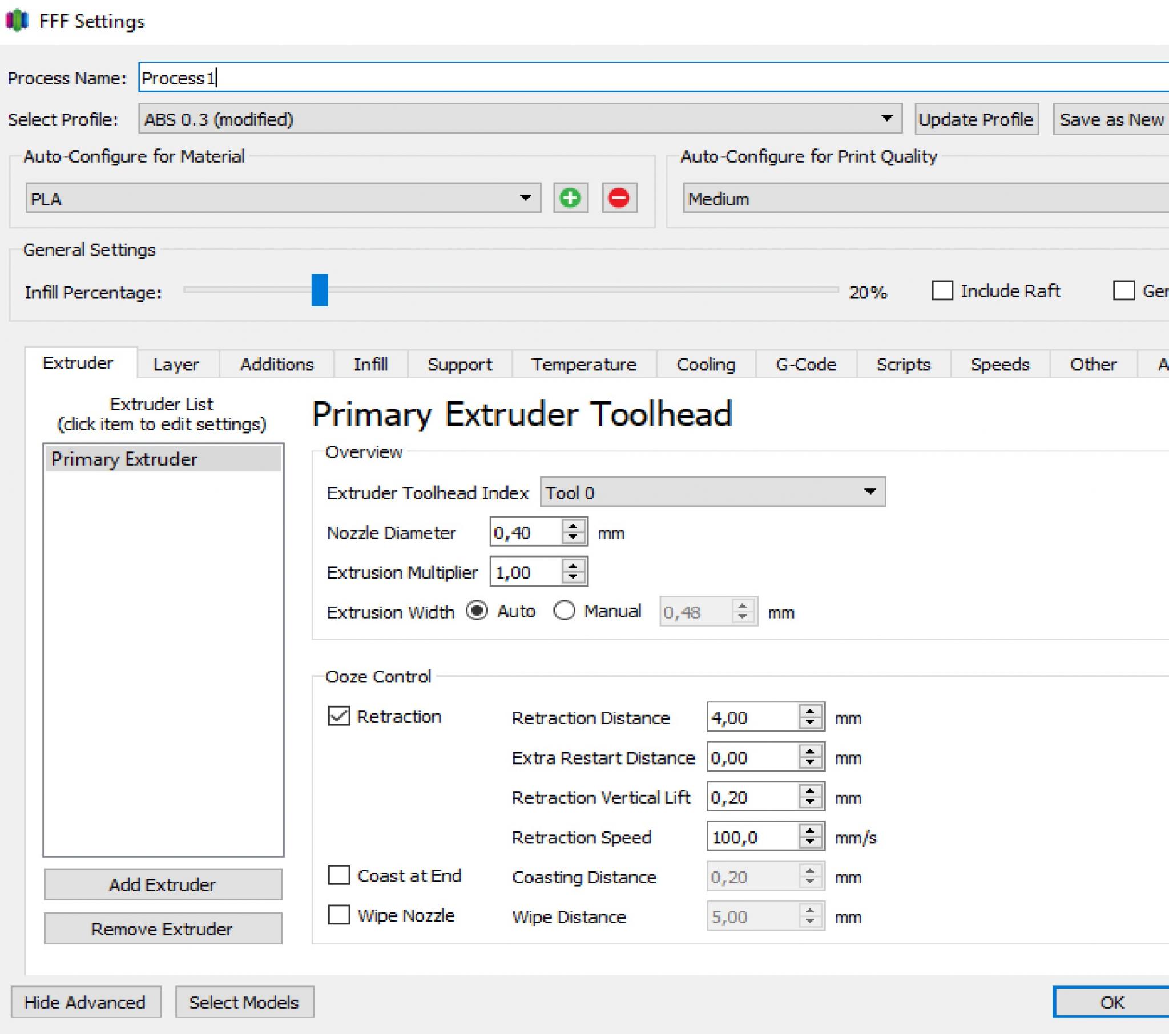This screenshot has height=1034, width=1169.
Task: Switch to the Temperature tab
Action: click(x=583, y=364)
